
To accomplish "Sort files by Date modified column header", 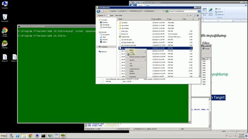I will tap(159, 19).
